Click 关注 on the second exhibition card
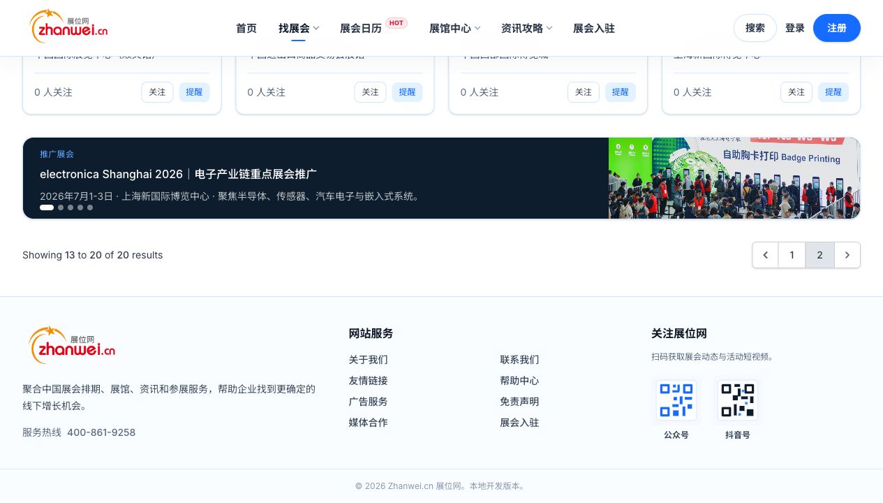The width and height of the screenshot is (883, 503). [370, 92]
